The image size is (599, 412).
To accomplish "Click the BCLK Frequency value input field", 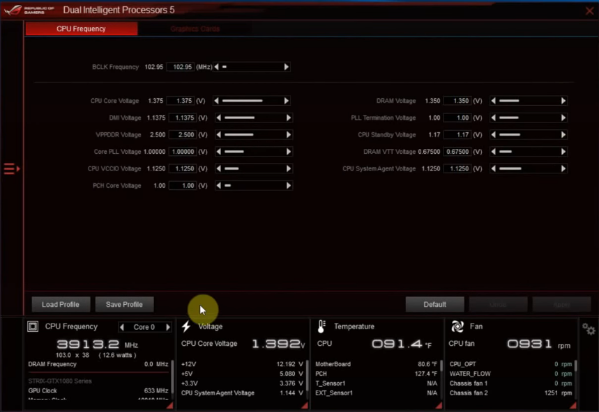I will (181, 67).
